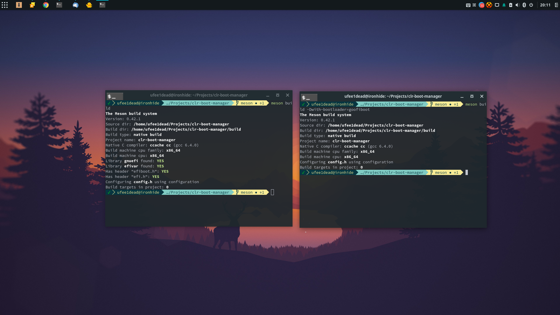This screenshot has height=315, width=560.
Task: Check the battery charging indicator
Action: pos(511,5)
